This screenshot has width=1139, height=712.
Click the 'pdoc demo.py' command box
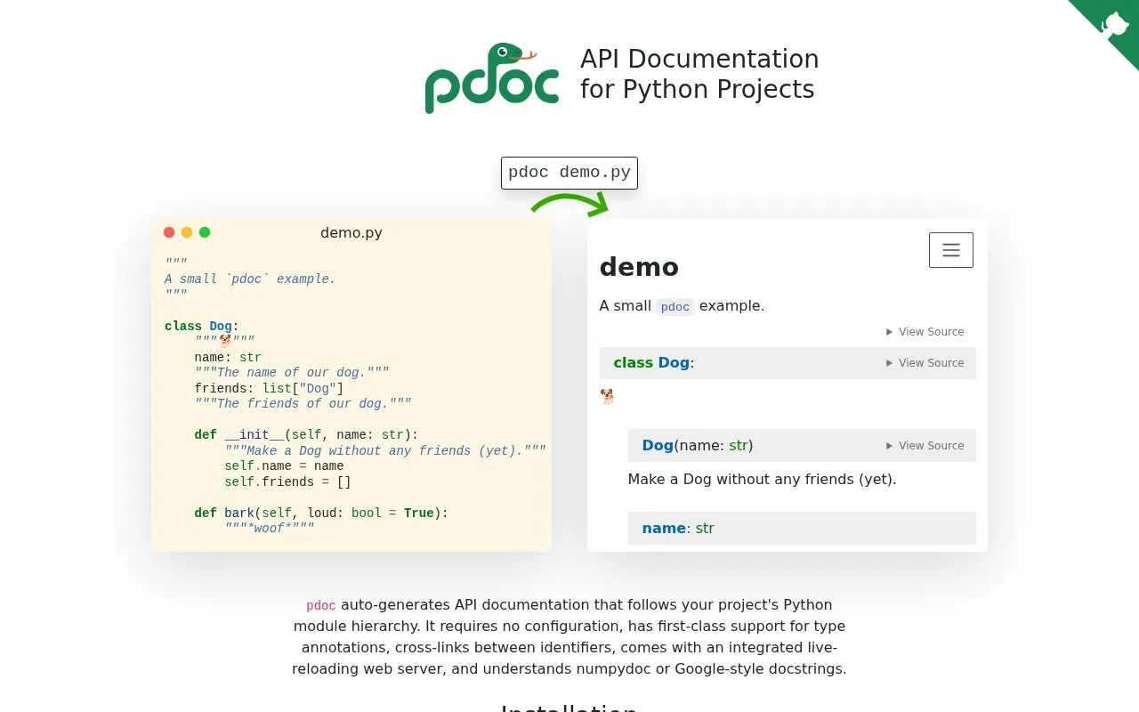point(569,173)
